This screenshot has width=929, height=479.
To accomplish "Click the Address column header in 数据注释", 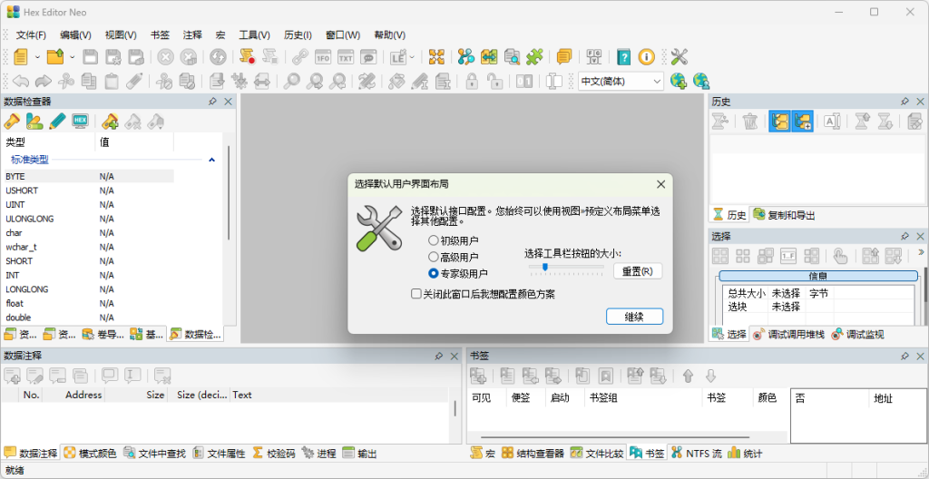I will coord(73,395).
